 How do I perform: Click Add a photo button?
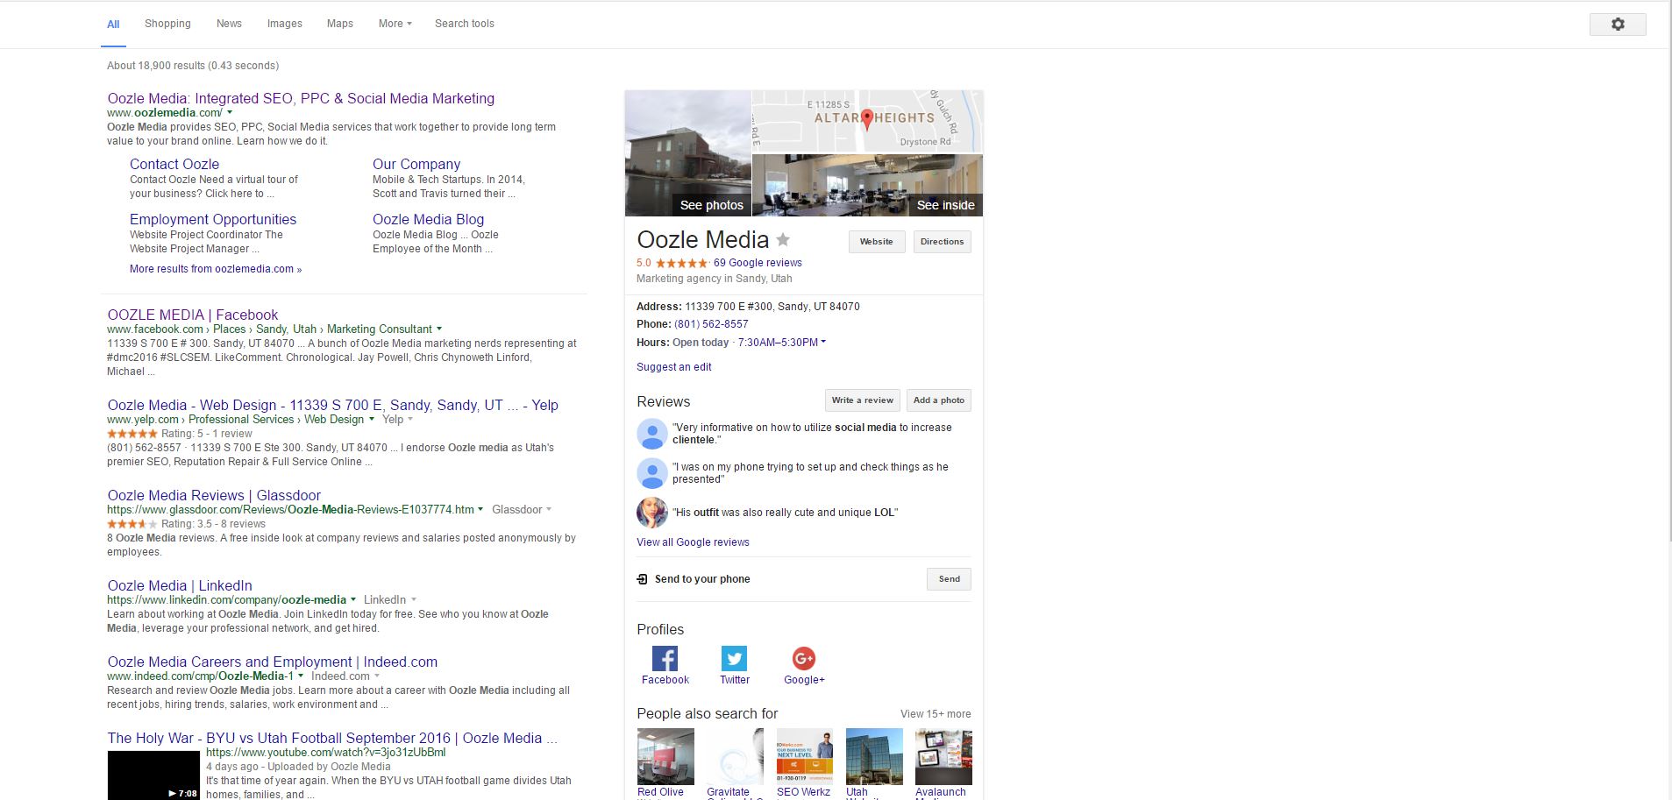[939, 400]
